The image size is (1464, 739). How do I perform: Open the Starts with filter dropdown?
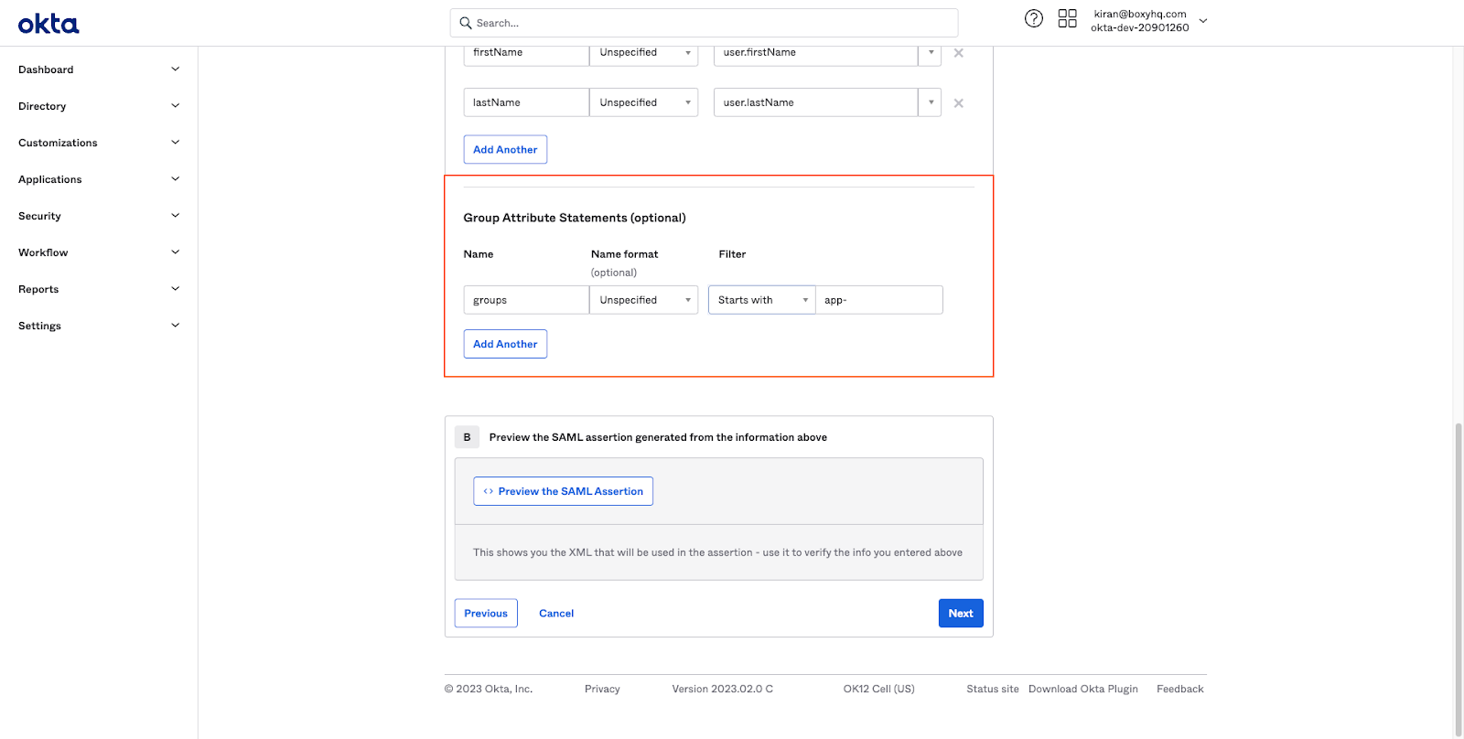[x=762, y=300]
